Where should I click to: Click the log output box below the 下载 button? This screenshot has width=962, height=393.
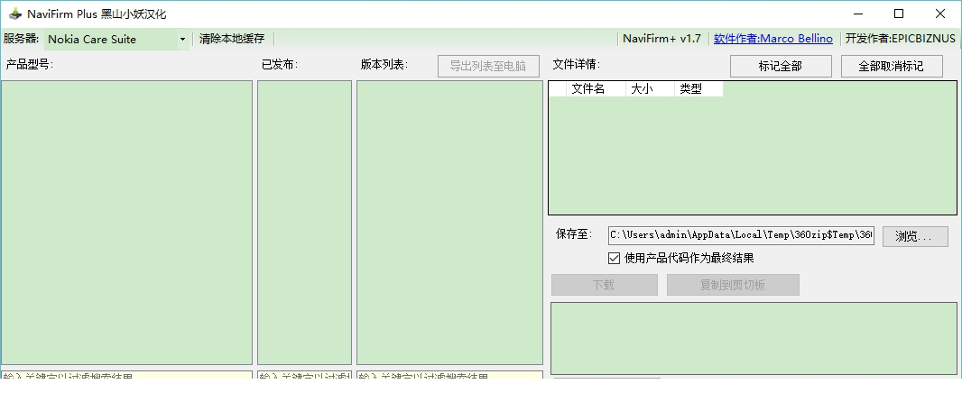tap(754, 338)
